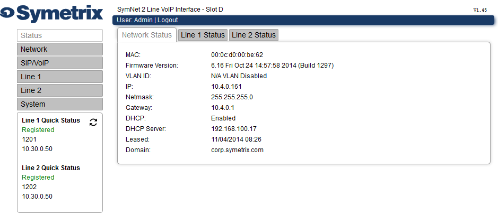This screenshot has width=498, height=215.
Task: Click the Gateway: label
Action: pyautogui.click(x=139, y=108)
